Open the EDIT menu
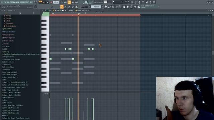The width and height of the screenshot is (214, 120). (x=5, y=2)
